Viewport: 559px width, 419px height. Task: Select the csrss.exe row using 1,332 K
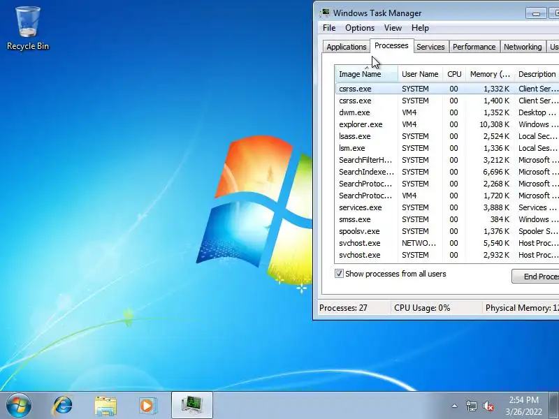click(x=447, y=89)
